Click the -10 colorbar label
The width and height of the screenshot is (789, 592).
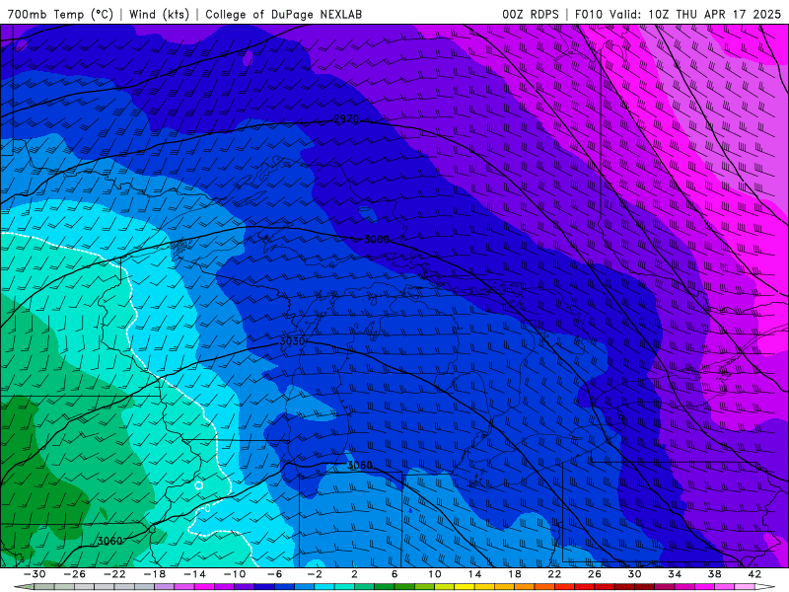pos(235,574)
